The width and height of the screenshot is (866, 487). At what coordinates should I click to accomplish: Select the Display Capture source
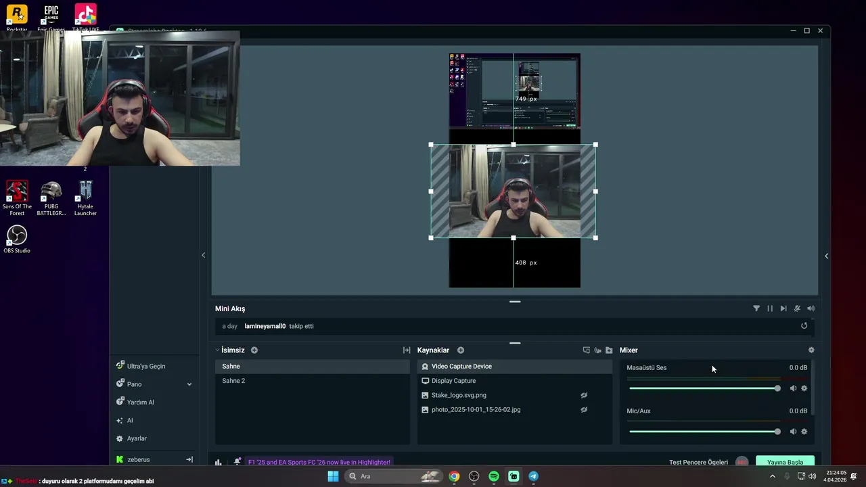pos(515,381)
